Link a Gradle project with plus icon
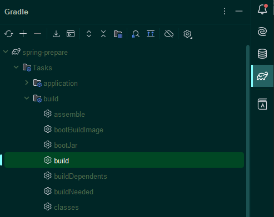Image resolution: width=274 pixels, height=217 pixels. coord(23,34)
